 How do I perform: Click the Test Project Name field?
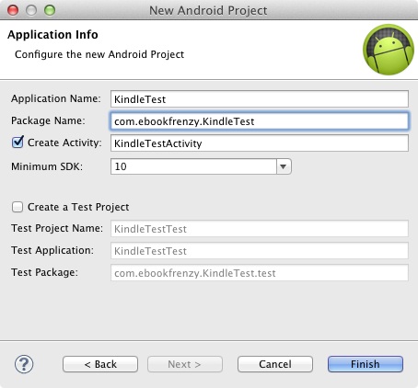pyautogui.click(x=260, y=229)
